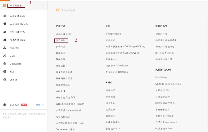Click the 对象存储 OSS icon in sidebar

pos(5,40)
